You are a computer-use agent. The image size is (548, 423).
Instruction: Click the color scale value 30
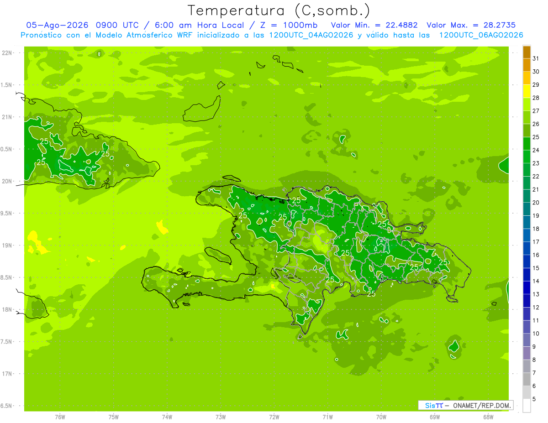tap(536, 72)
